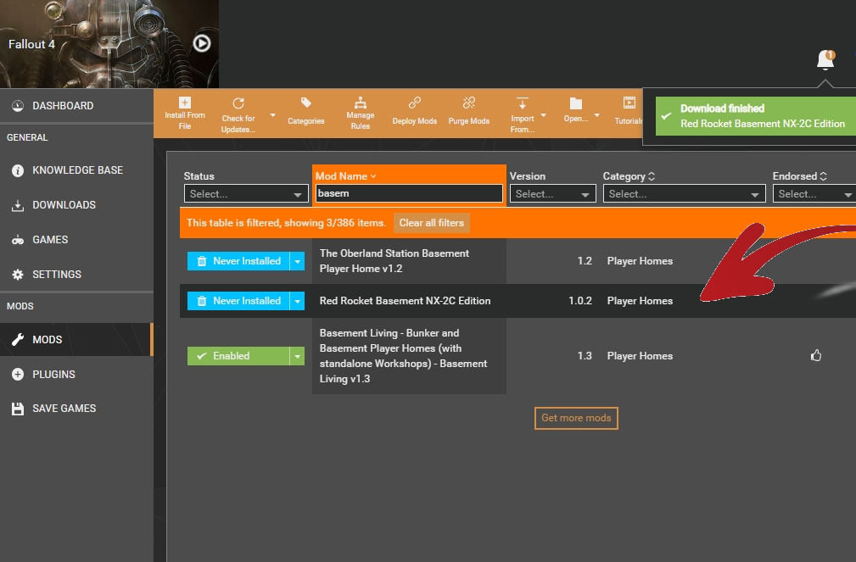Open Category filter dropdown
Image resolution: width=856 pixels, height=562 pixels.
684,194
